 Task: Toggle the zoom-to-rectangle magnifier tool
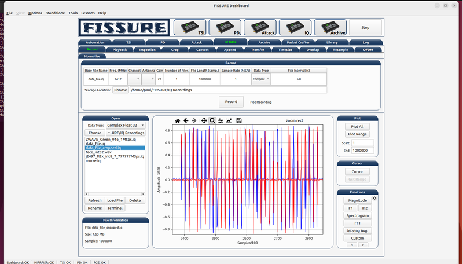pos(212,120)
